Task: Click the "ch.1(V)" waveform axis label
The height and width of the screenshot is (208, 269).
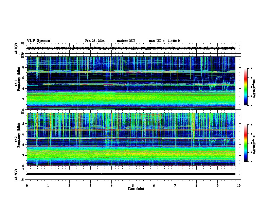Action: (16, 48)
